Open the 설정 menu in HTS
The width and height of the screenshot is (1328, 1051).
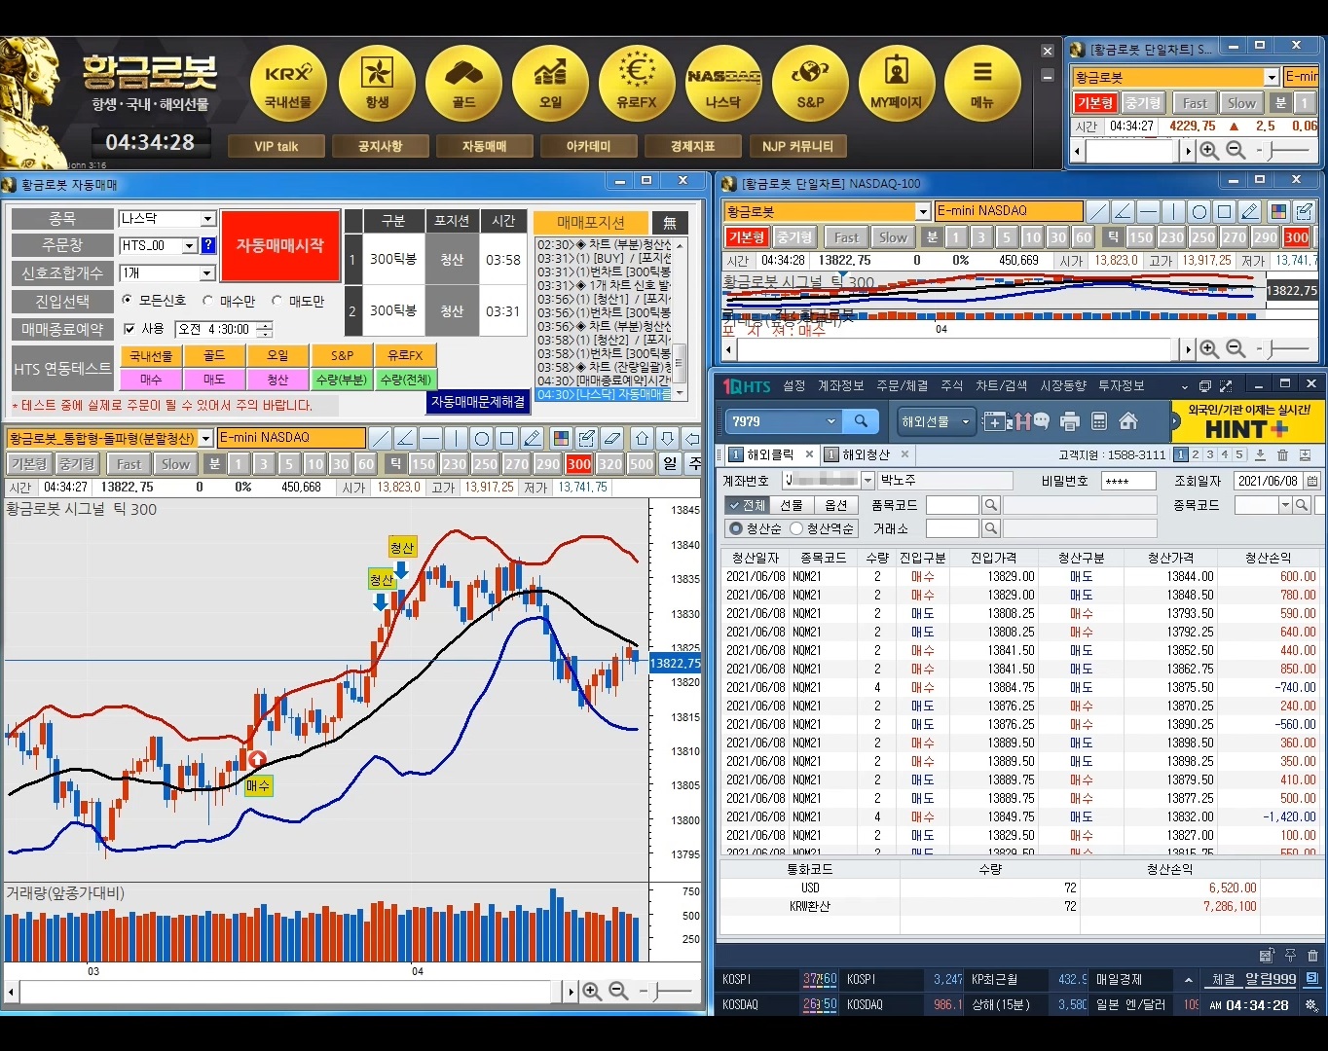pos(794,386)
